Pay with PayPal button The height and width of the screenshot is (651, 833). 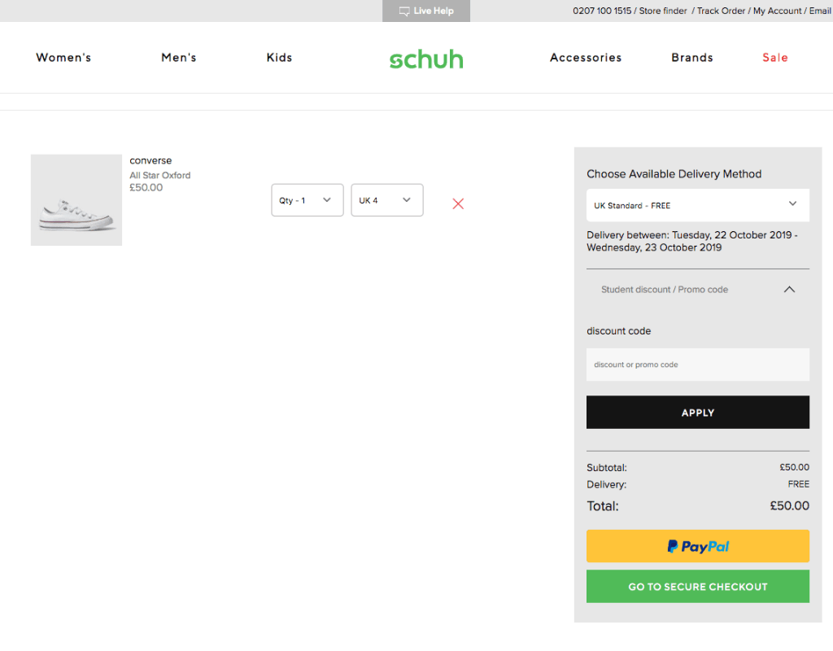697,546
